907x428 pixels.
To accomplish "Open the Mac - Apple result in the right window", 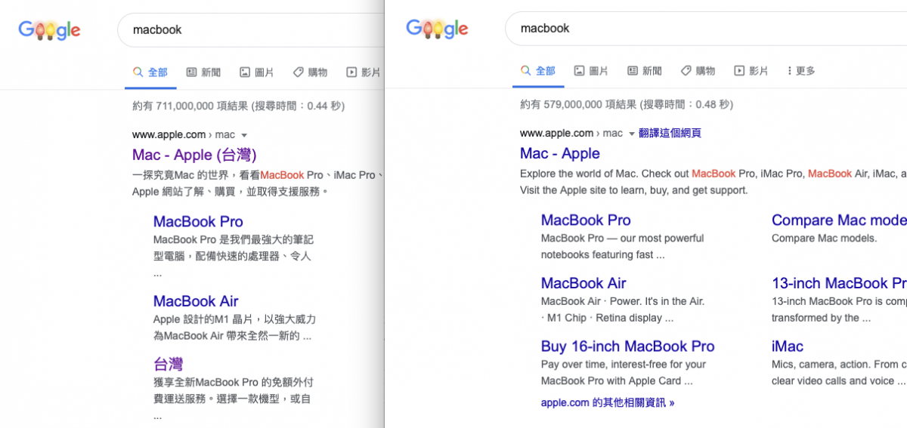I will pyautogui.click(x=560, y=153).
